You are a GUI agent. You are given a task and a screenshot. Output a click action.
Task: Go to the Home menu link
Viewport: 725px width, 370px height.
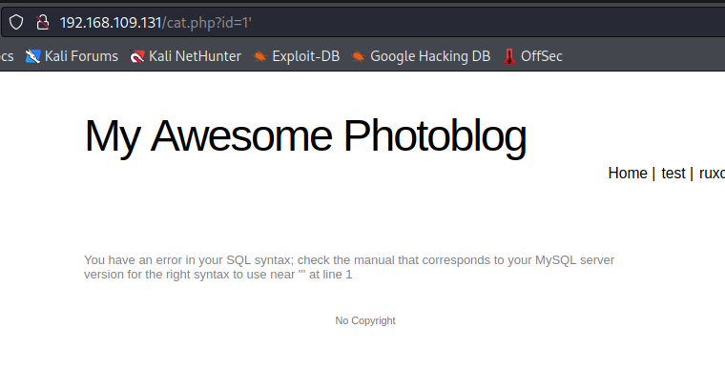[x=628, y=174]
